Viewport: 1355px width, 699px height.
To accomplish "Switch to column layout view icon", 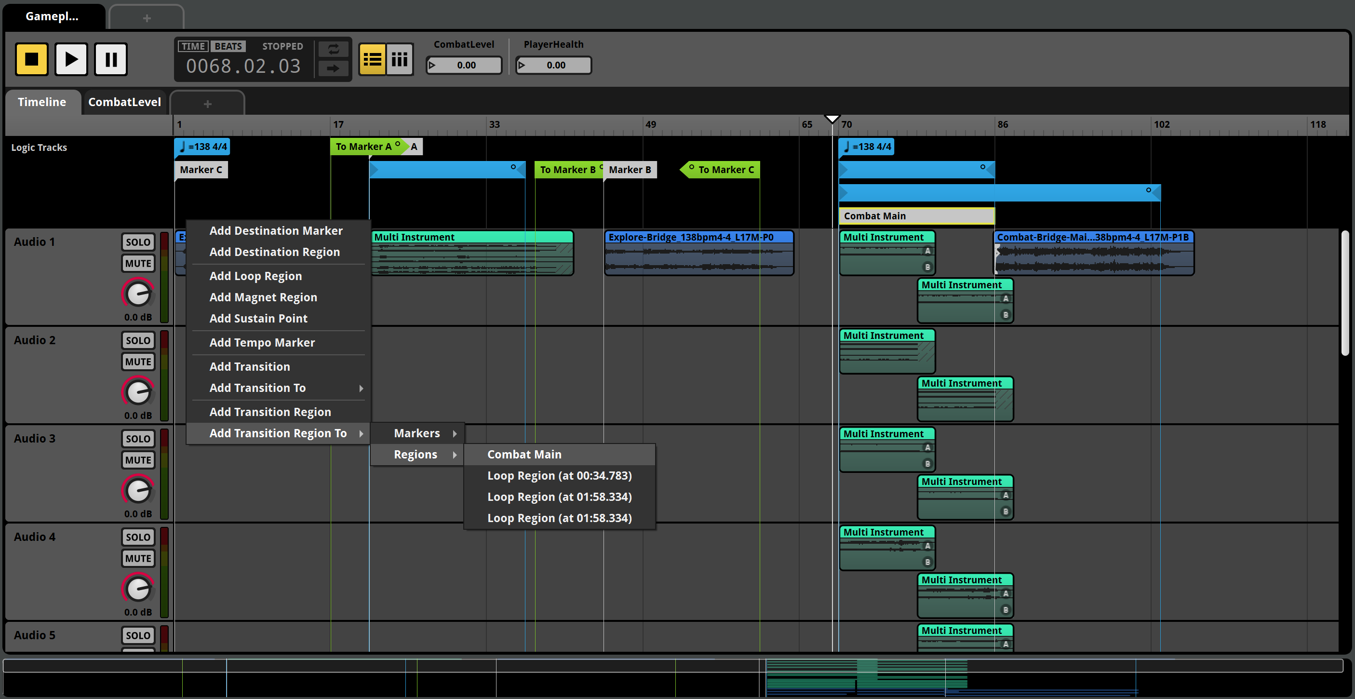I will tap(400, 59).
